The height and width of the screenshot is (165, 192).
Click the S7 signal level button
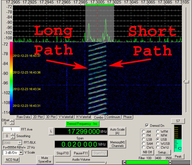178,121
